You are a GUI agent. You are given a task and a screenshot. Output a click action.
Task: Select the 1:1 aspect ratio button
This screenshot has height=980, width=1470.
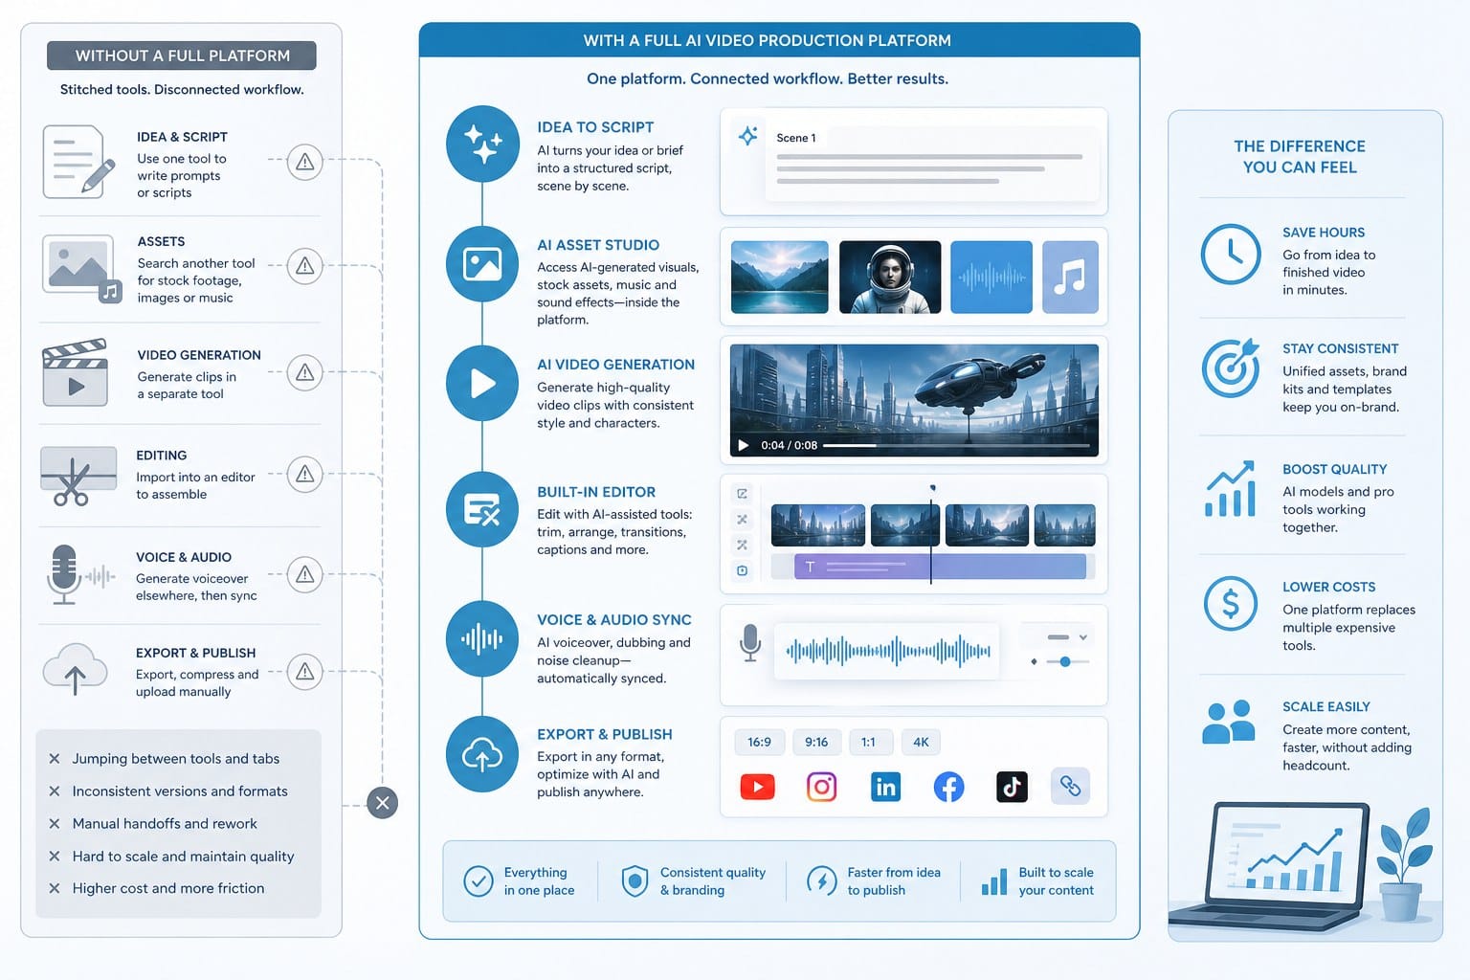click(x=869, y=742)
